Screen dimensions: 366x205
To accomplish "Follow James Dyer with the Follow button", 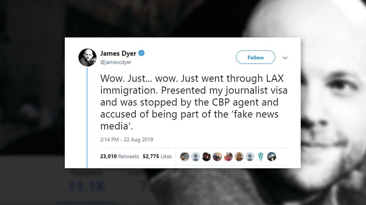I will (256, 57).
